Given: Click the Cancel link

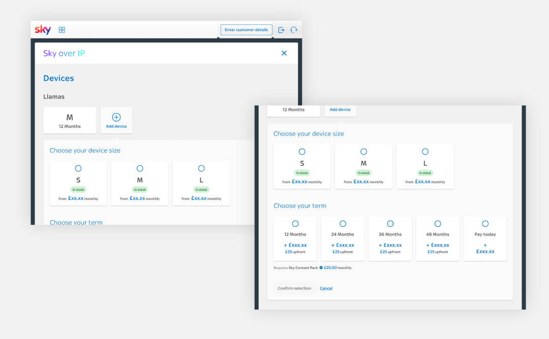Looking at the screenshot, I should coord(326,288).
